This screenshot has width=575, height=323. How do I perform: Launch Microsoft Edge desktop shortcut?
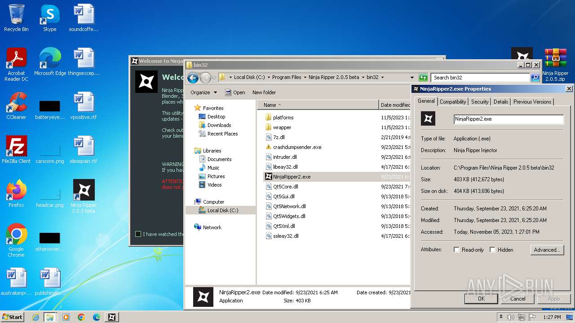click(50, 62)
